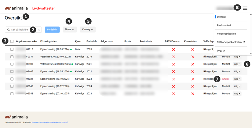Open the Valg dropdown for row 02408
Viewport: 252px width, 128px height.
(x=237, y=64)
